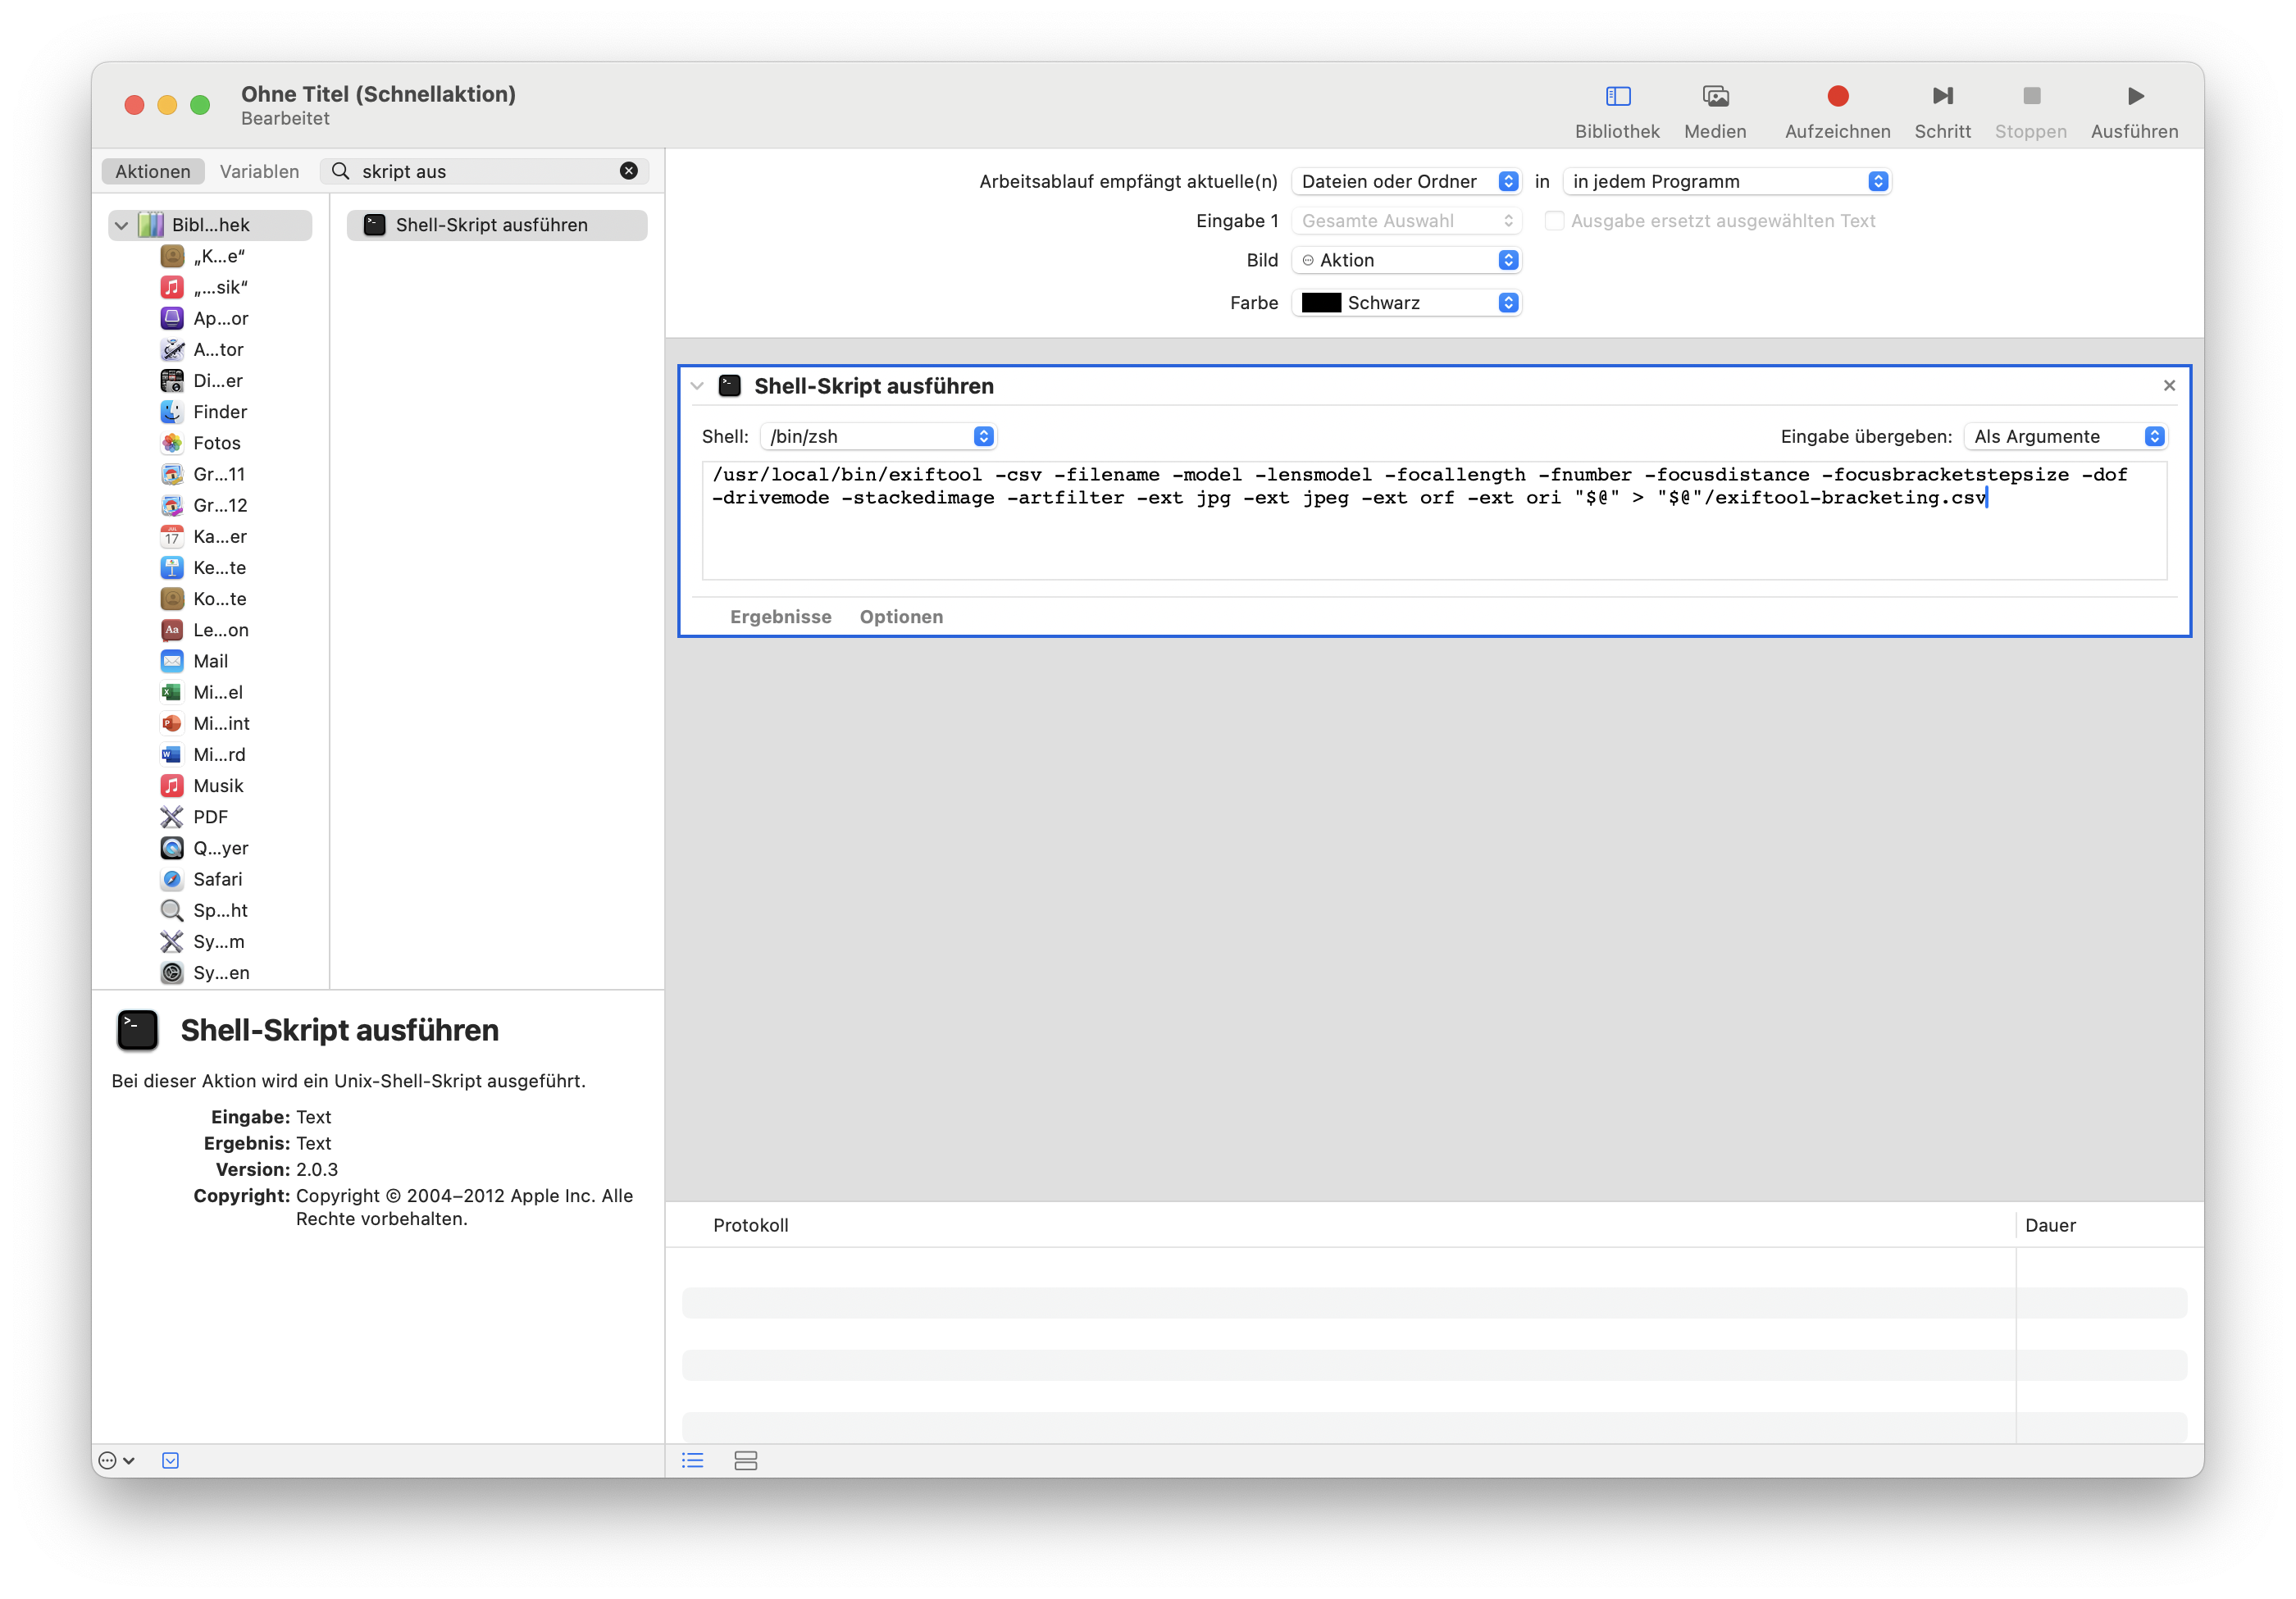This screenshot has width=2296, height=1599.
Task: Open 'Als Argumente' input passing dropdown
Action: click(2066, 437)
